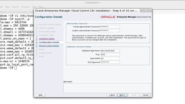Focus the SYS Password field
This screenshot has height=104, width=185.
pyautogui.click(x=110, y=62)
